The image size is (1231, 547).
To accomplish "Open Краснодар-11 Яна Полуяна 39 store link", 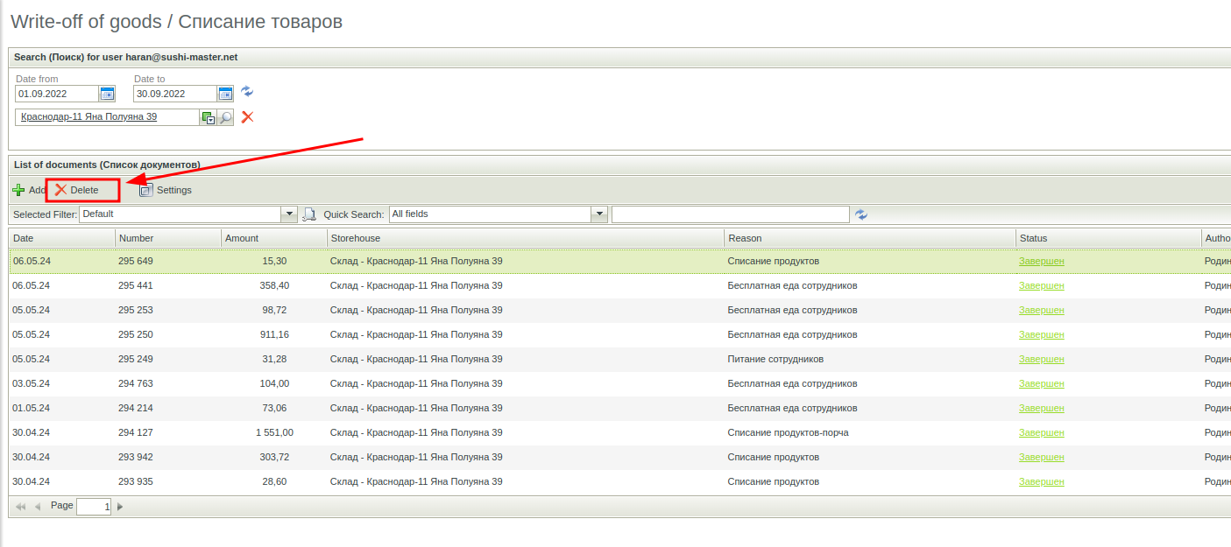I will (88, 116).
